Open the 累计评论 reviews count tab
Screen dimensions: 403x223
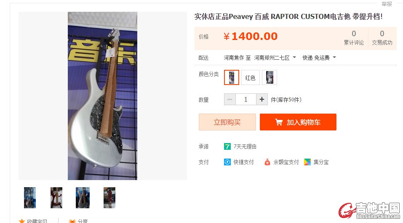click(354, 38)
